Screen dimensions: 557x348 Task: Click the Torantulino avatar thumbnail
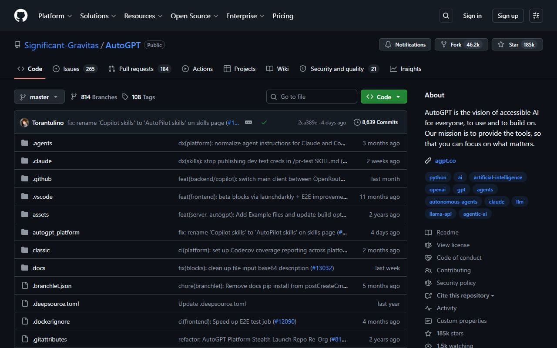(x=25, y=123)
